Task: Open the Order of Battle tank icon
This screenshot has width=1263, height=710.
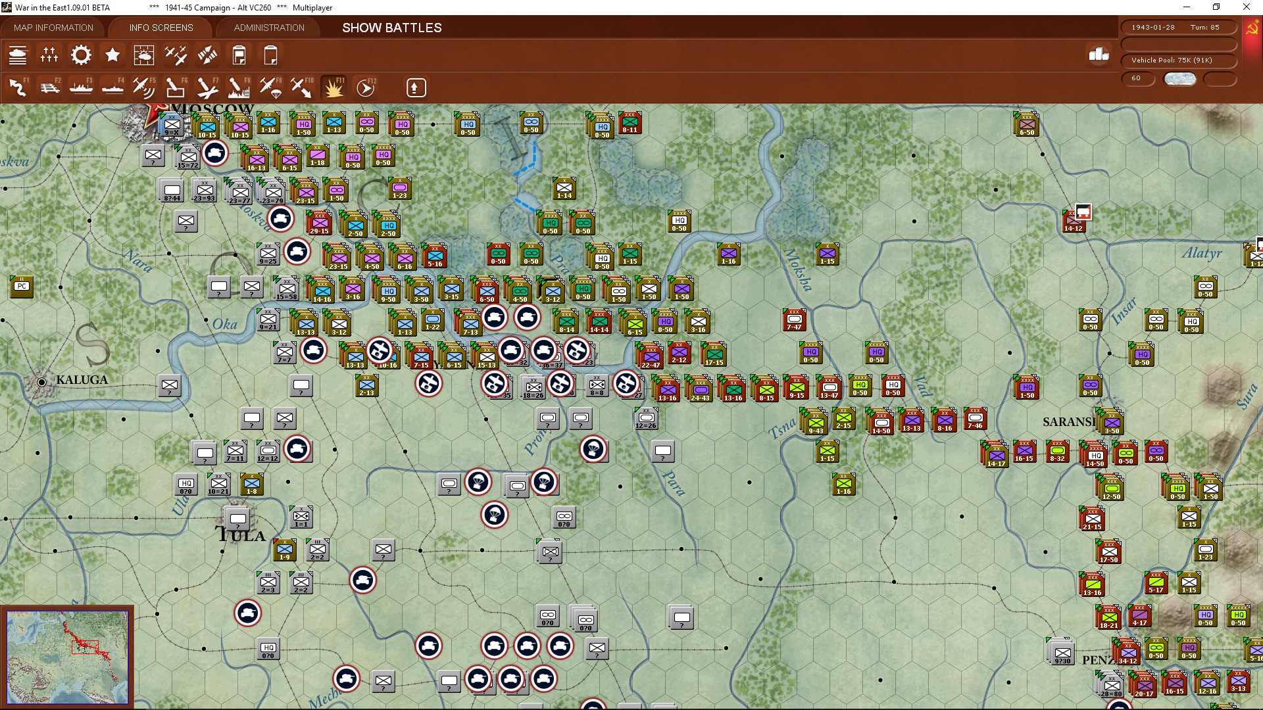Action: pos(18,55)
